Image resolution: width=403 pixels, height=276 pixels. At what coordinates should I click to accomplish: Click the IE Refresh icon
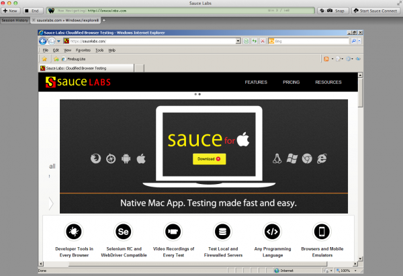(x=255, y=41)
